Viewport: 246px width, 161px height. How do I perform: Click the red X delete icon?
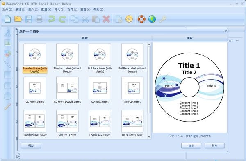[106, 19]
